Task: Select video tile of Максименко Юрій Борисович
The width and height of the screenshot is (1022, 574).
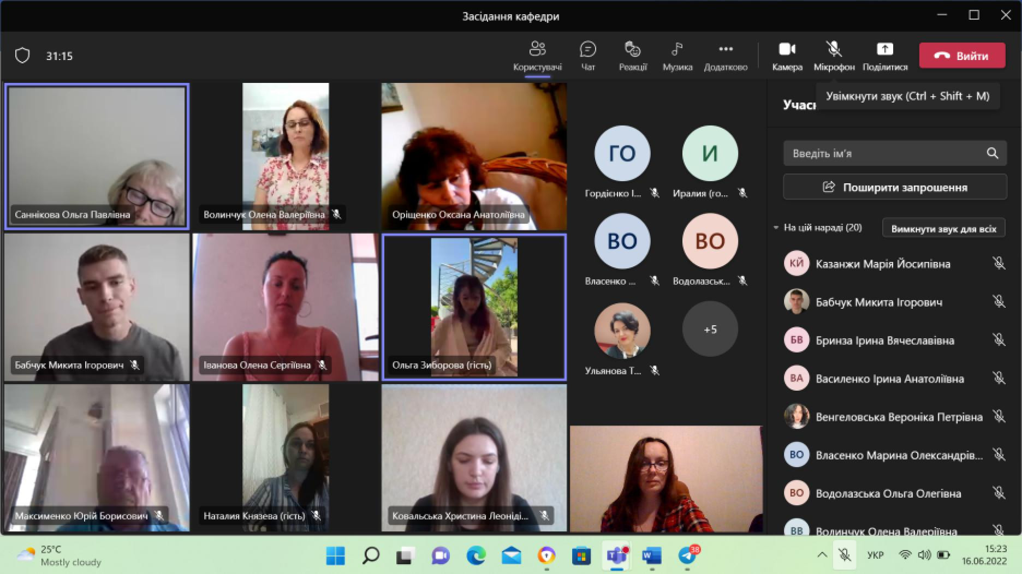Action: pos(97,458)
